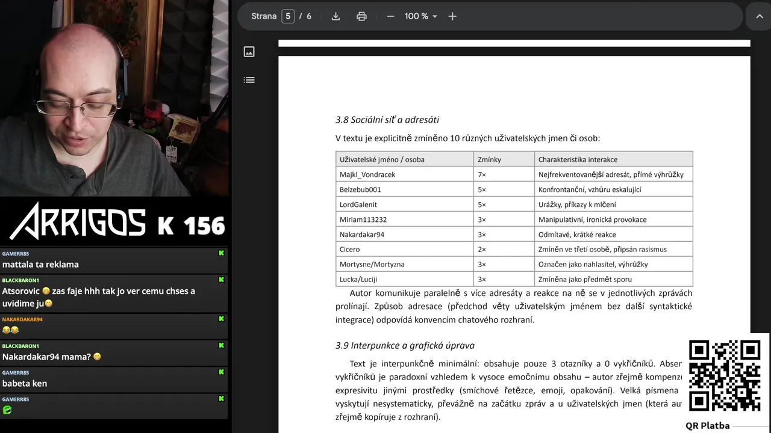Click 'Konfrontanční, vzhůru eskalující' cell
This screenshot has width=771, height=433.
614,189
